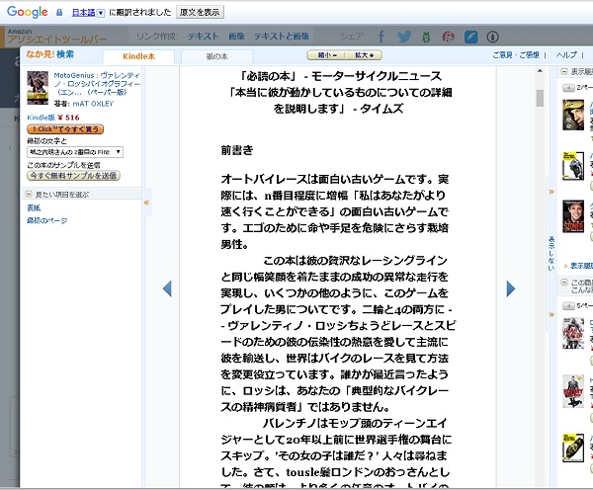The width and height of the screenshot is (593, 490).
Task: Open the 表紙 link in sidebar
Action: 34,208
